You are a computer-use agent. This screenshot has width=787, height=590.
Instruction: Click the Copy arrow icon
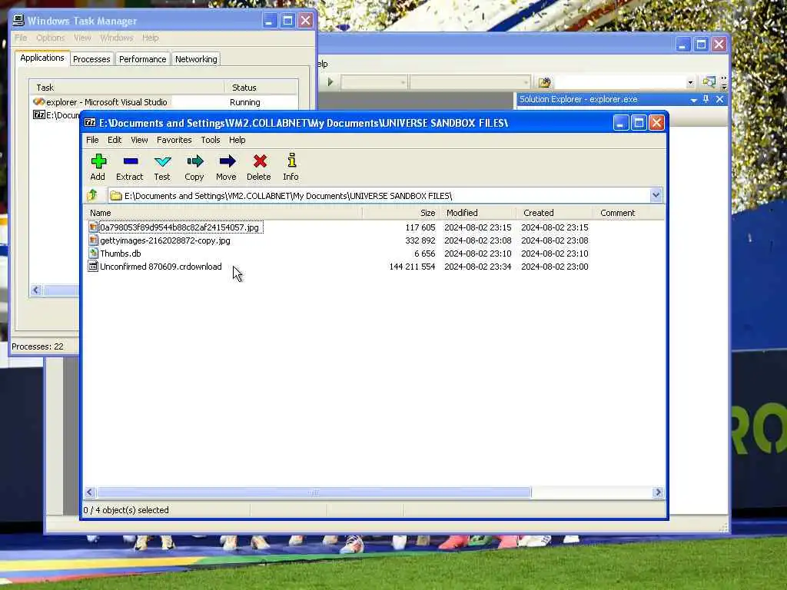194,161
